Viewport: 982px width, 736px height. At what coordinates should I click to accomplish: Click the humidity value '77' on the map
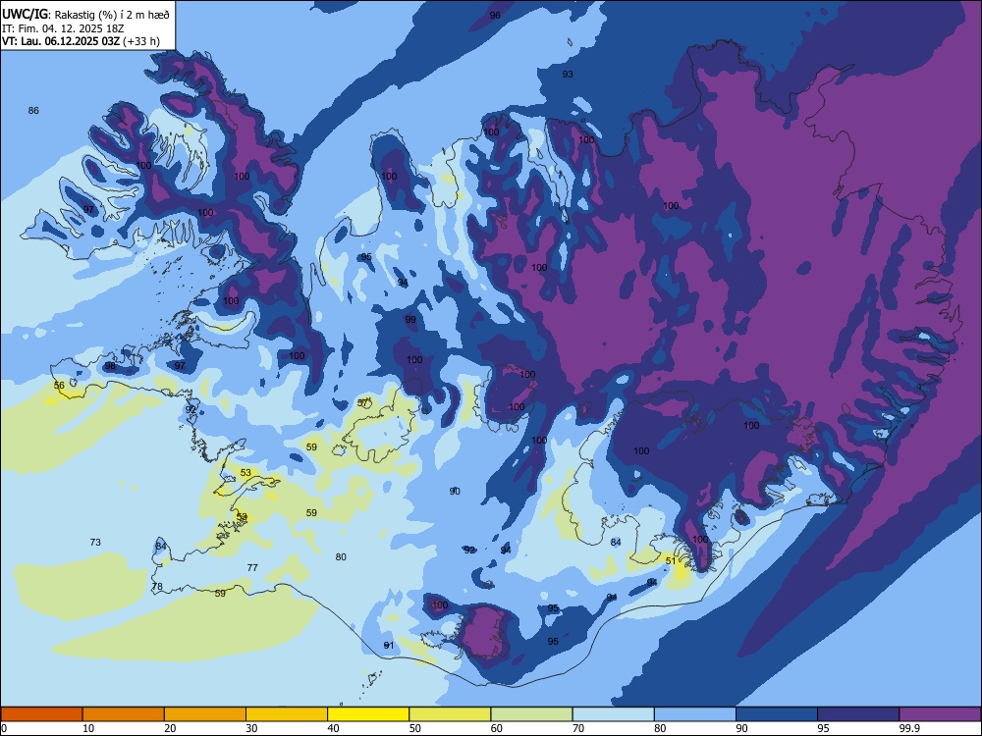(252, 567)
